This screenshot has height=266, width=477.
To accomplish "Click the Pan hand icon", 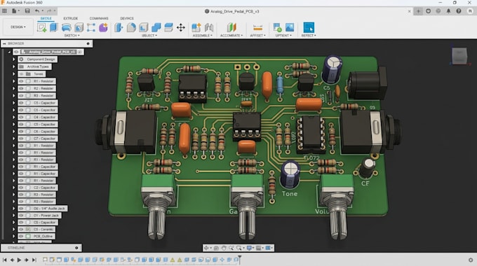I will coord(224,248).
